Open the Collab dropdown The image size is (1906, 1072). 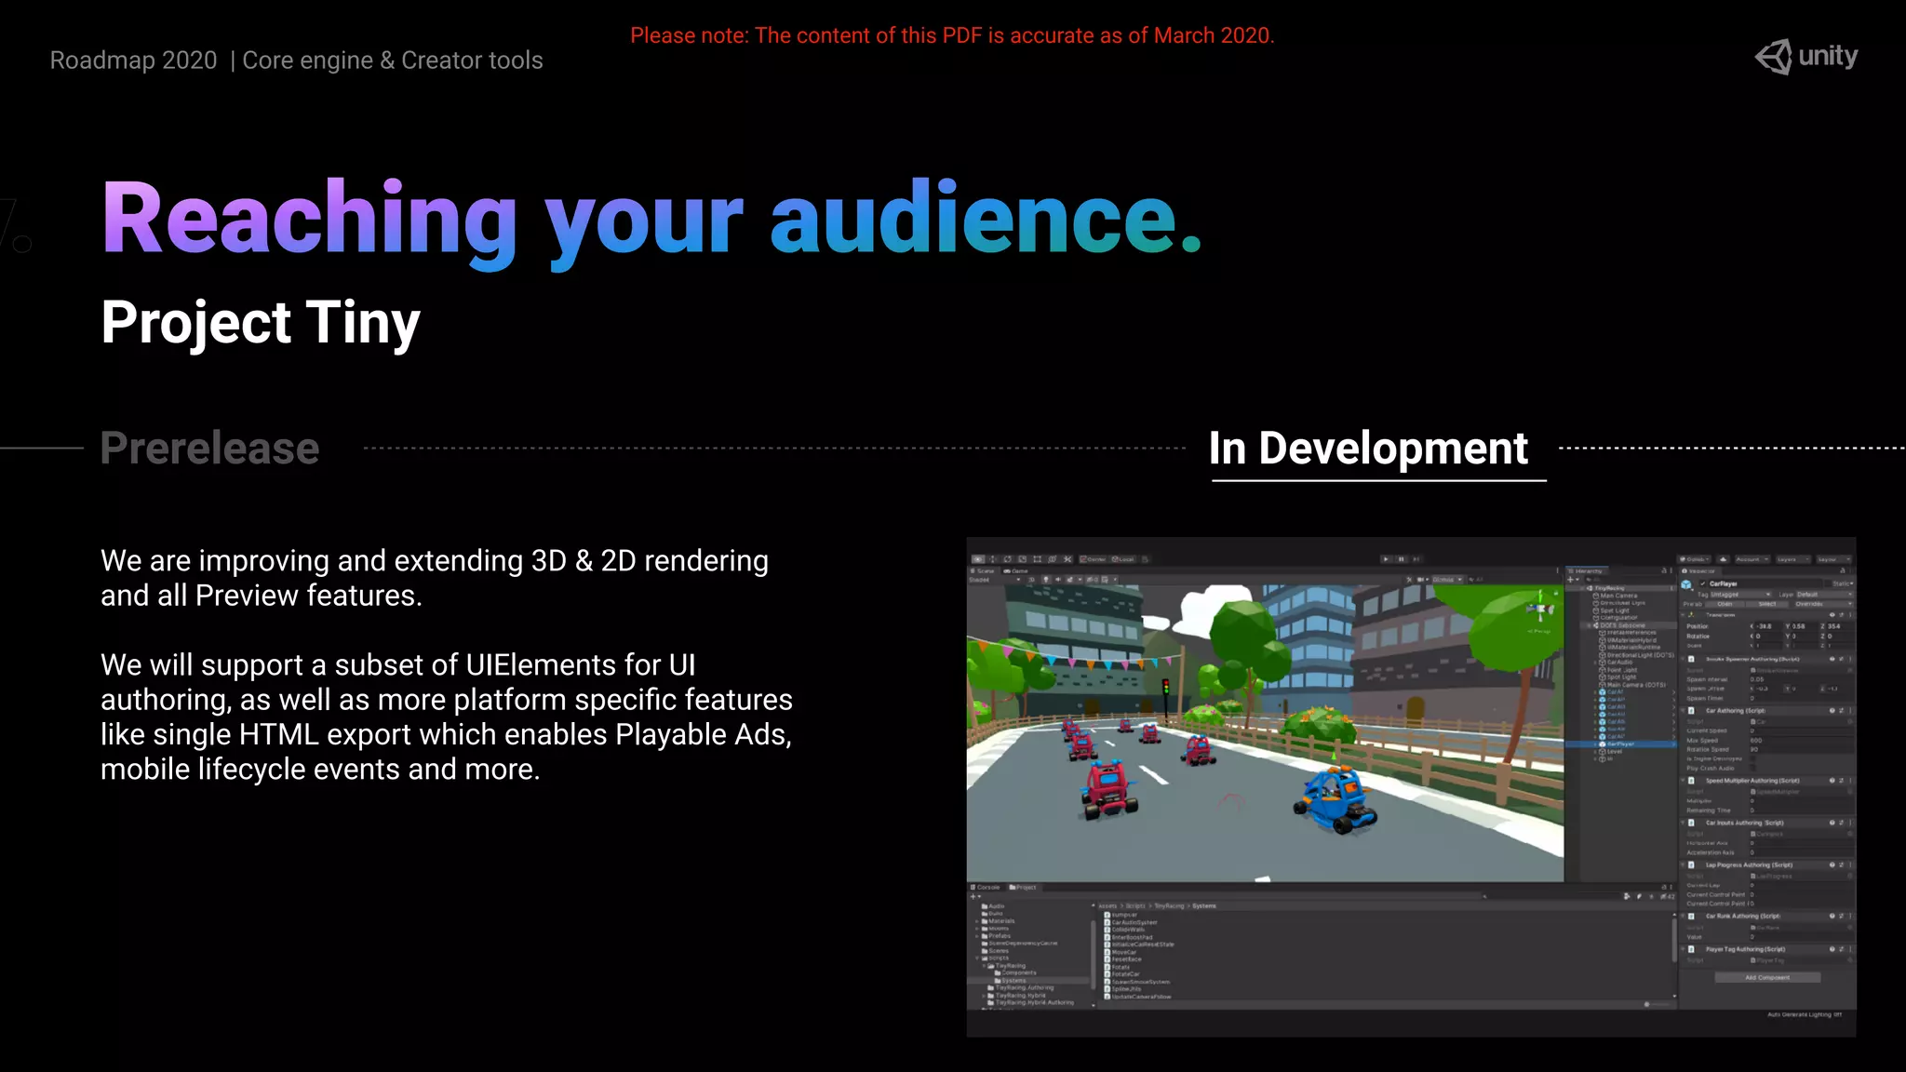(x=1695, y=559)
